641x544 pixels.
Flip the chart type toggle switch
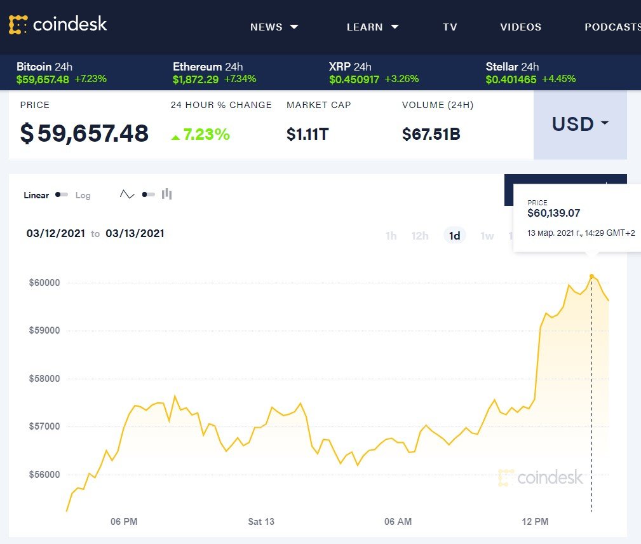point(149,194)
